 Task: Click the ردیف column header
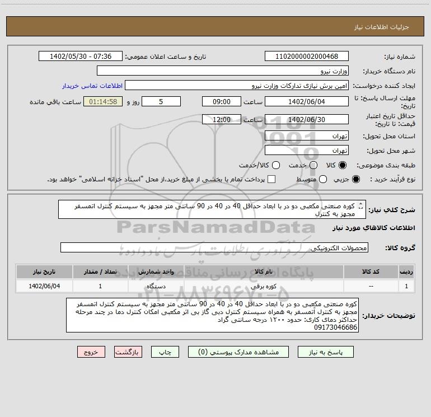406,271
